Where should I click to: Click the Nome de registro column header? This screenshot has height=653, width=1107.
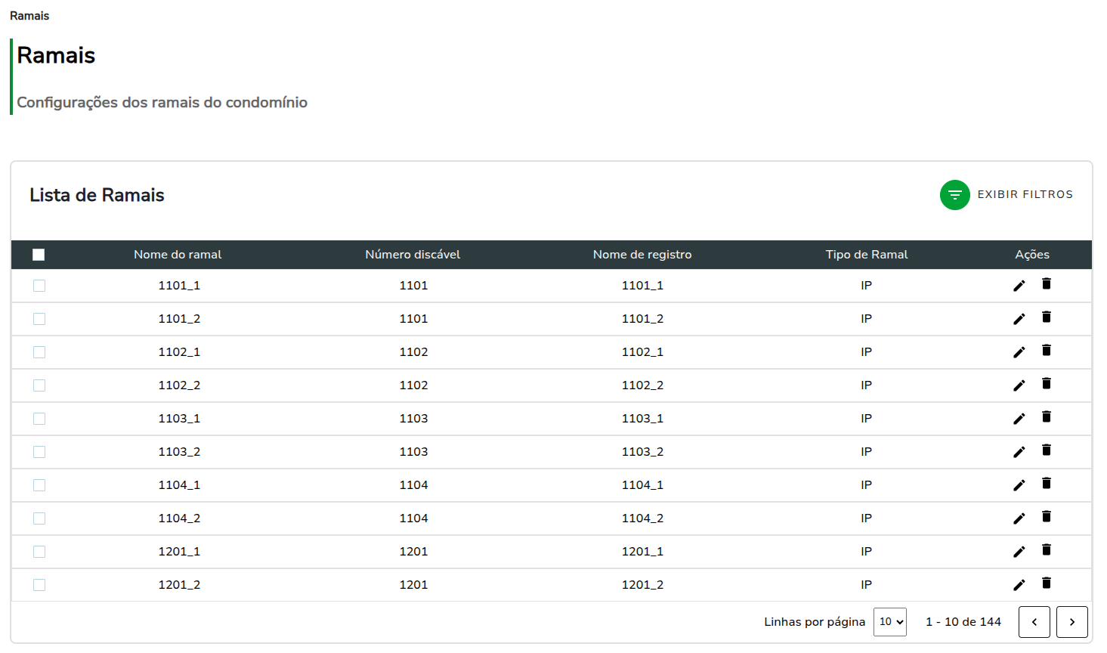coord(642,255)
